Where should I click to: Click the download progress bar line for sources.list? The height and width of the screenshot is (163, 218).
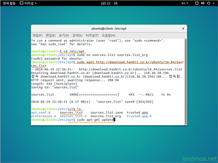click(x=101, y=95)
